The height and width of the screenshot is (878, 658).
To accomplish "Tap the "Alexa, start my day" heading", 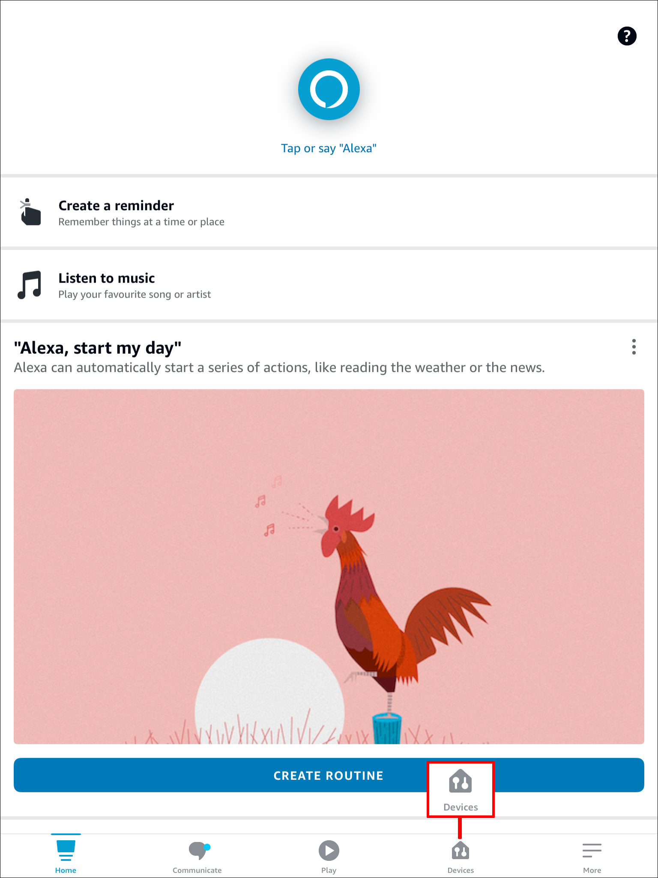I will point(98,348).
